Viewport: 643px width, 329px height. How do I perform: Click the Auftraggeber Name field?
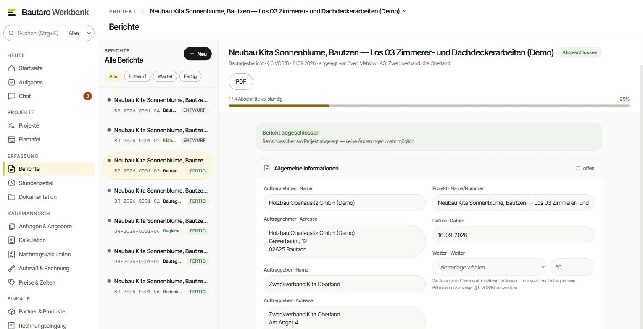pos(345,284)
